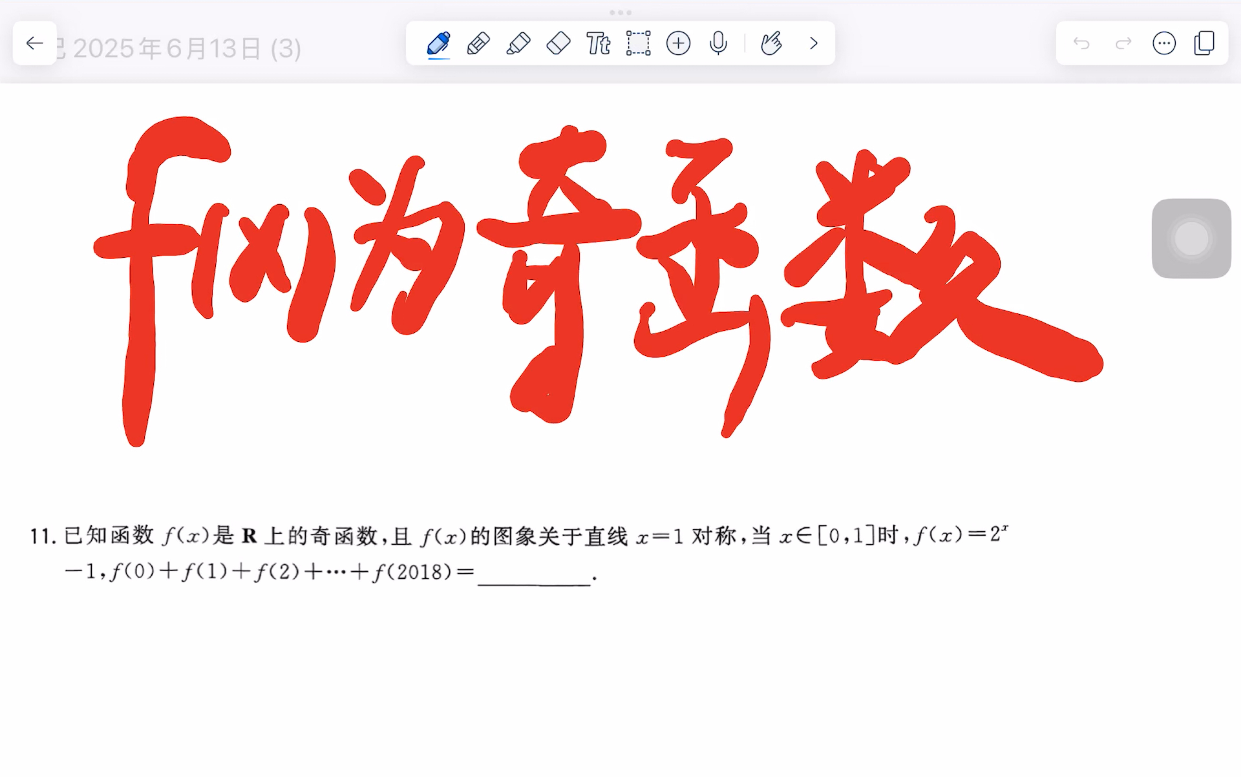1241x777 pixels.
Task: Choose the Tt text tool
Action: click(x=600, y=43)
